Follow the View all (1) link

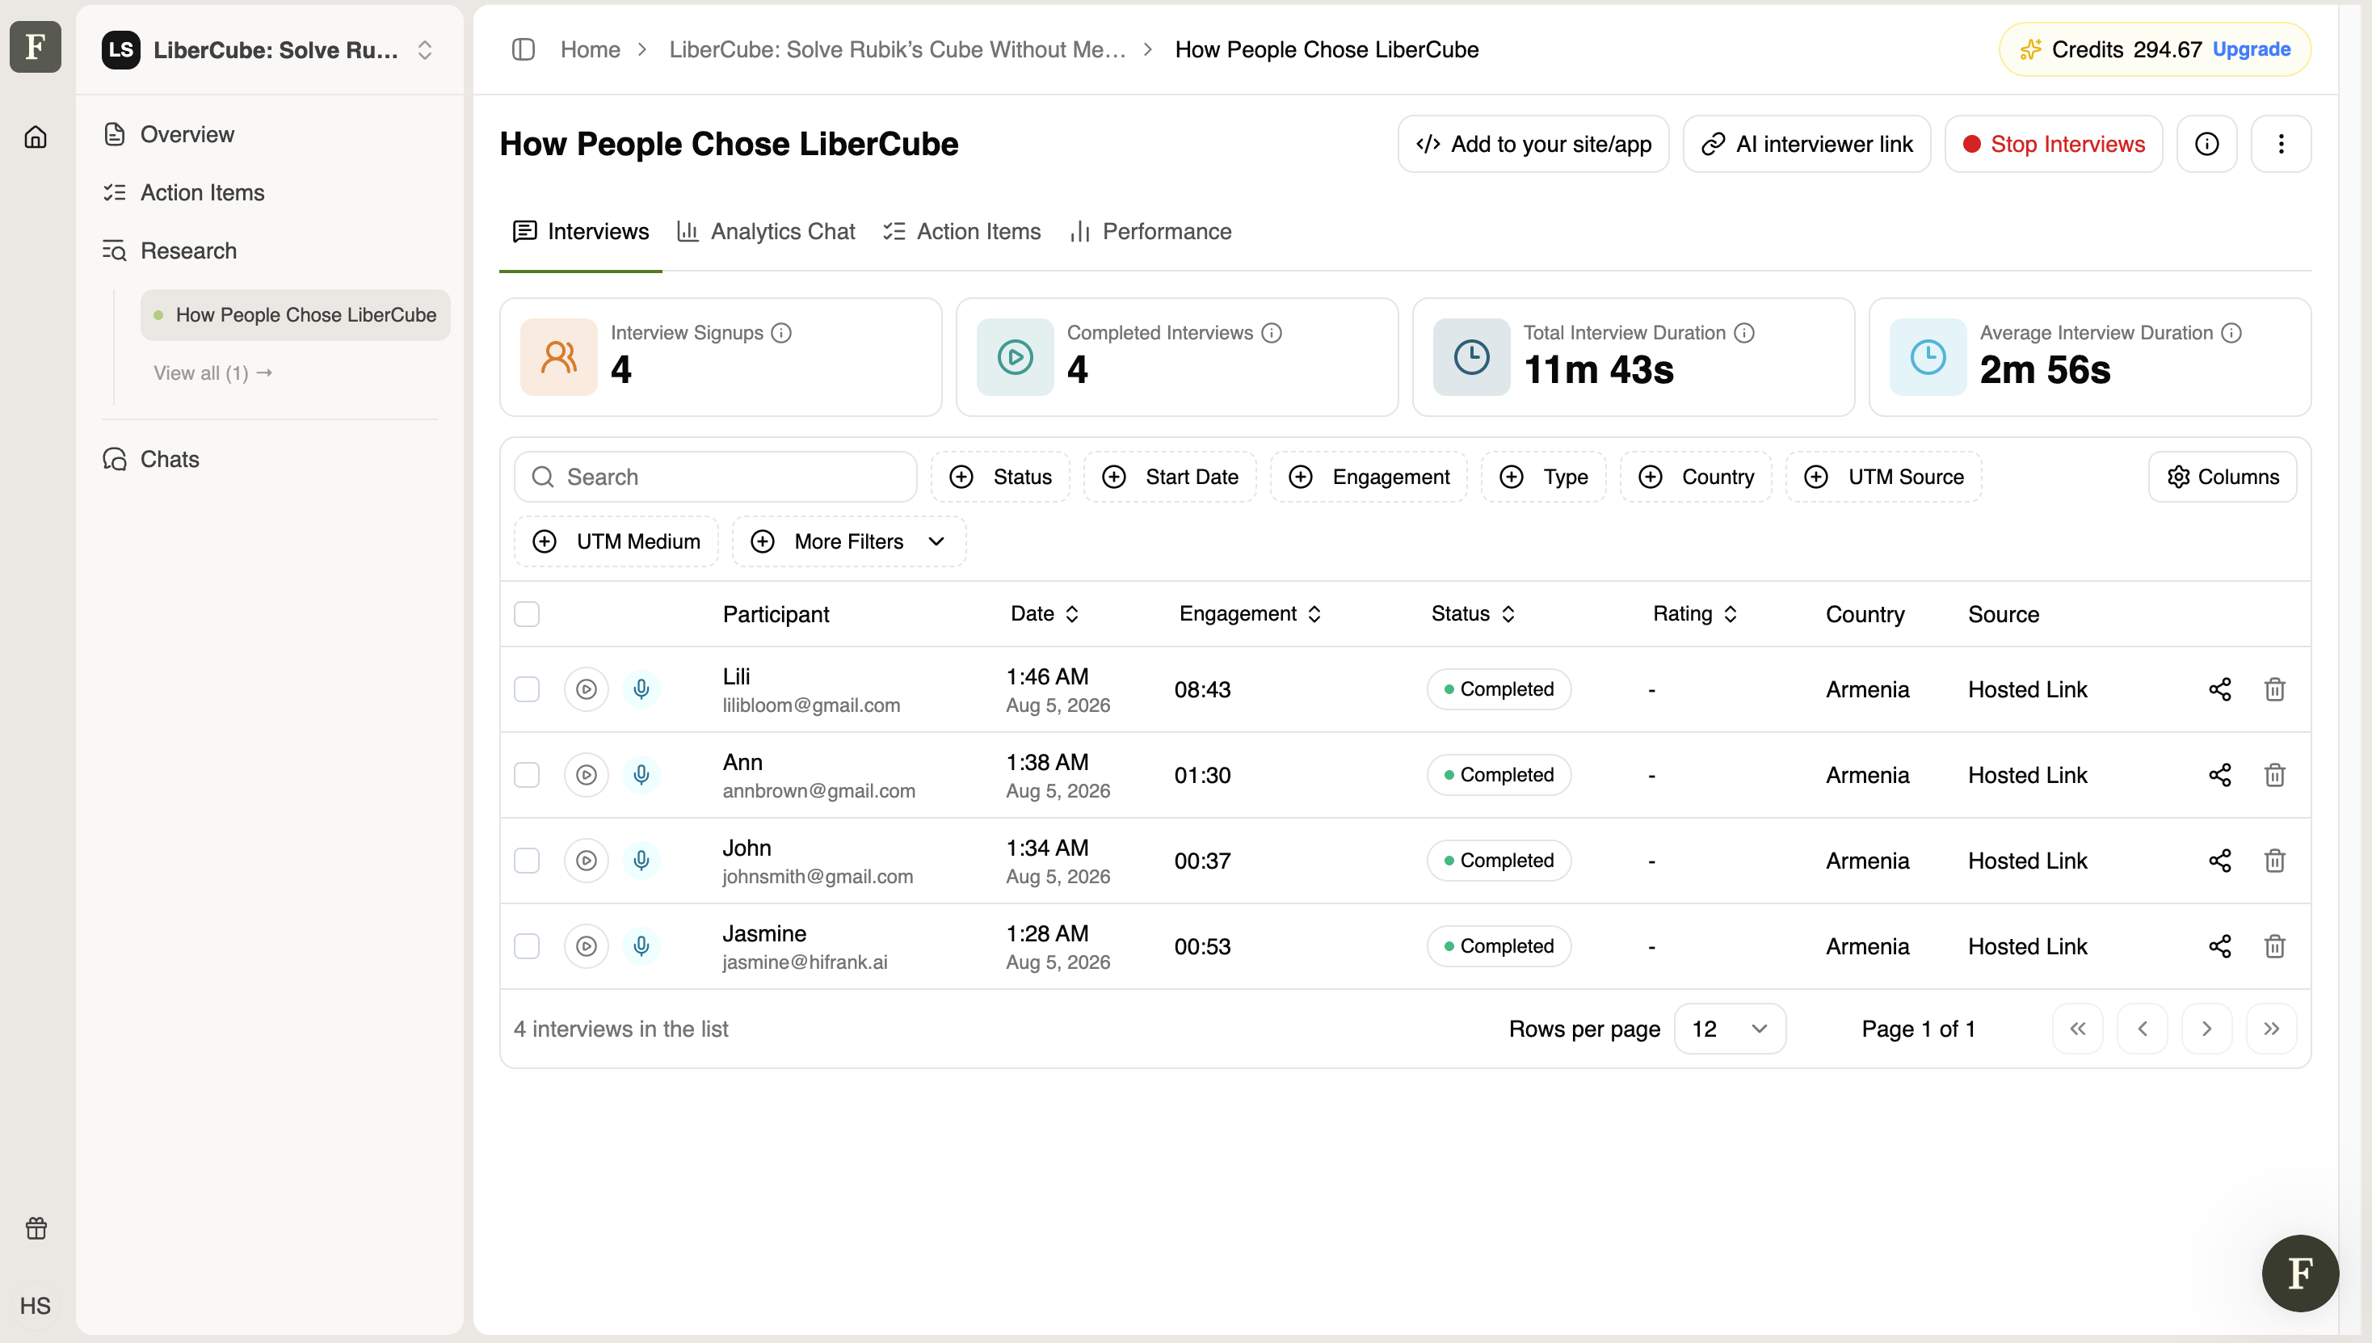213,373
